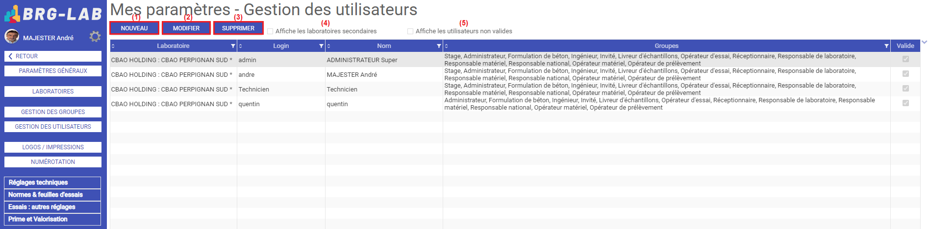Open the Login column filter
This screenshot has width=929, height=229.
321,46
